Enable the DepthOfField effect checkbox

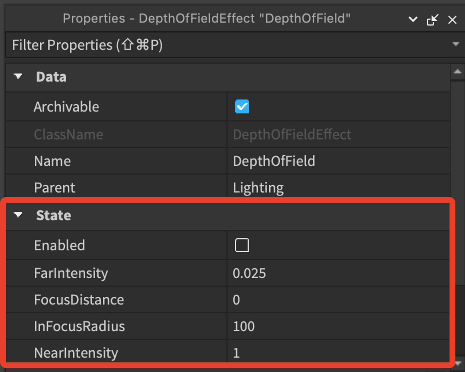pos(242,245)
